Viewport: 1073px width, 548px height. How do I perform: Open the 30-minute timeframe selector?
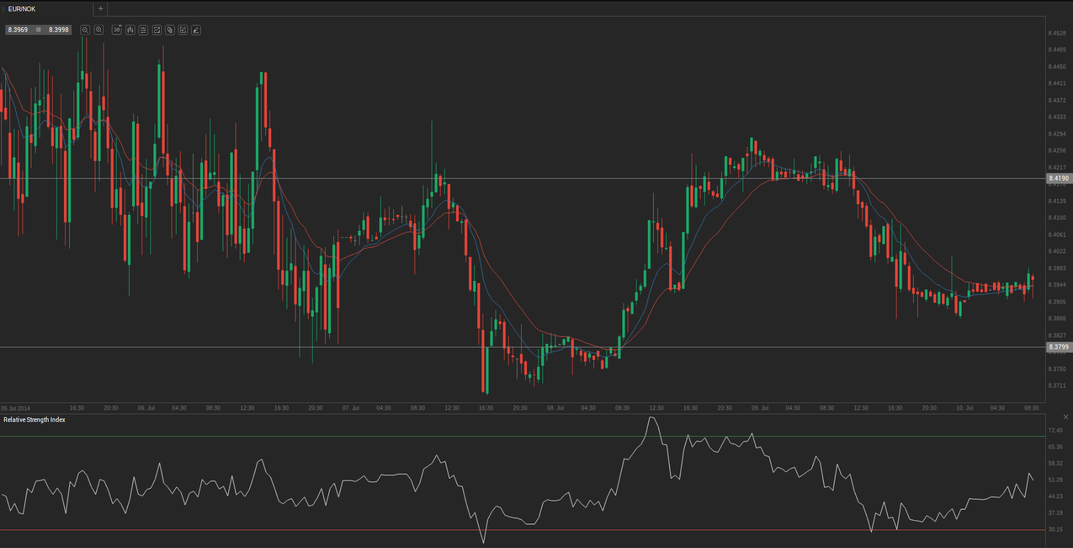click(x=117, y=30)
